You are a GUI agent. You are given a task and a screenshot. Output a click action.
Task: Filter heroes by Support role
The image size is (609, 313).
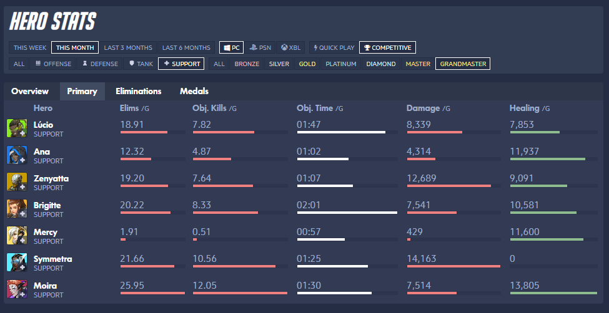(181, 64)
